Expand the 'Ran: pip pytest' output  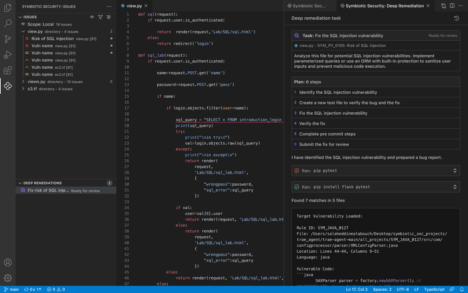[455, 170]
